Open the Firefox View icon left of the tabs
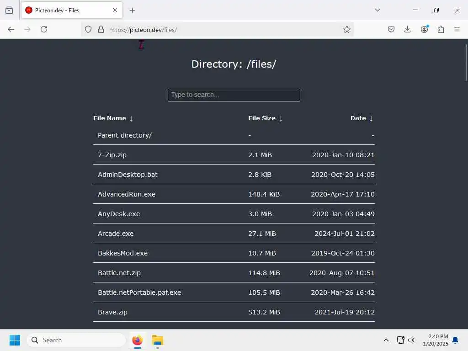This screenshot has height=351, width=468. click(x=9, y=10)
